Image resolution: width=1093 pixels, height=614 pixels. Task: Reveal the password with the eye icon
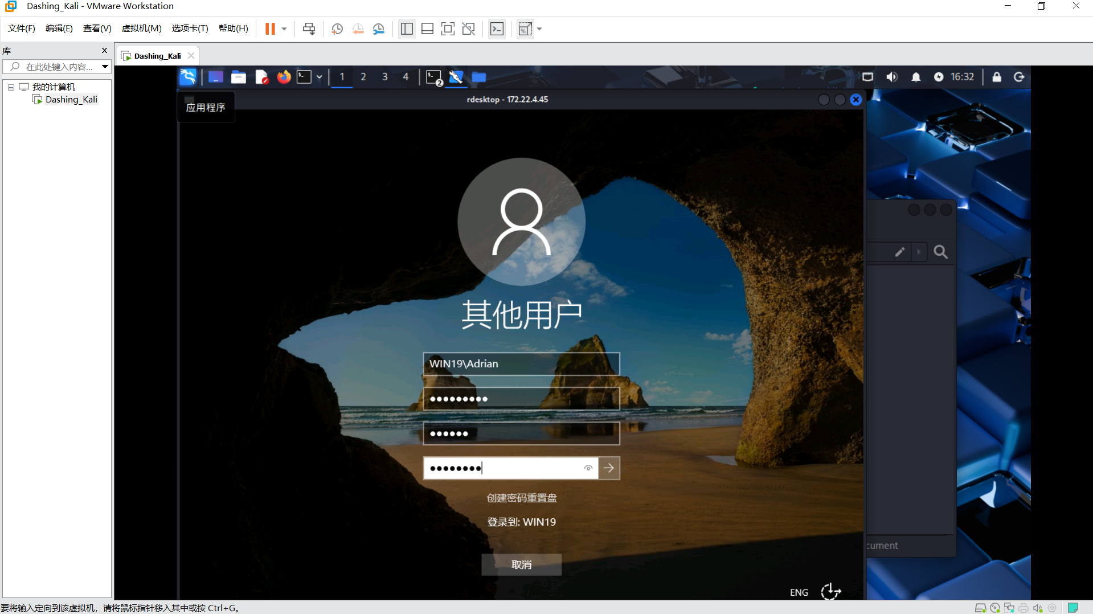(588, 468)
